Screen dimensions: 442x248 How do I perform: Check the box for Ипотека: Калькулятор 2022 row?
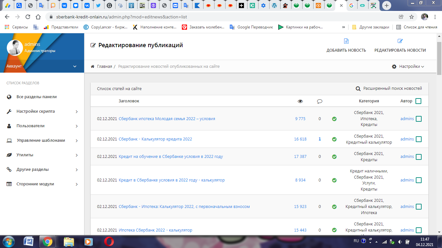click(418, 207)
